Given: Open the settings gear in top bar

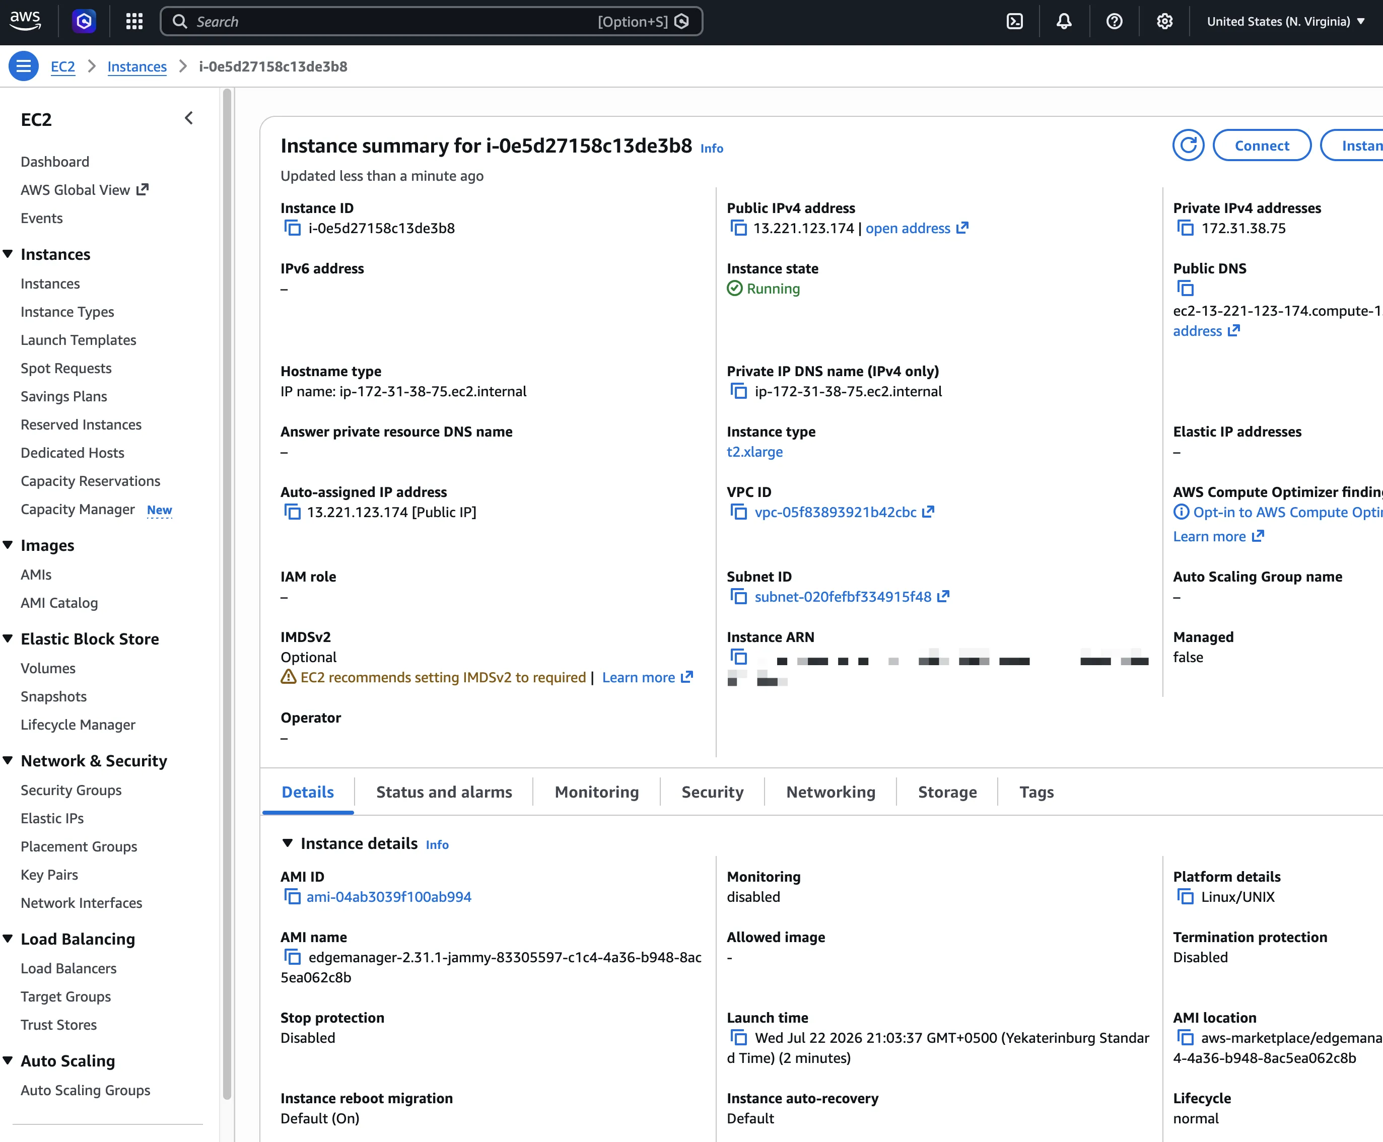Looking at the screenshot, I should pos(1164,22).
